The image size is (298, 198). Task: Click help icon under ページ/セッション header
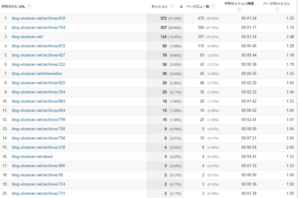[x=277, y=10]
